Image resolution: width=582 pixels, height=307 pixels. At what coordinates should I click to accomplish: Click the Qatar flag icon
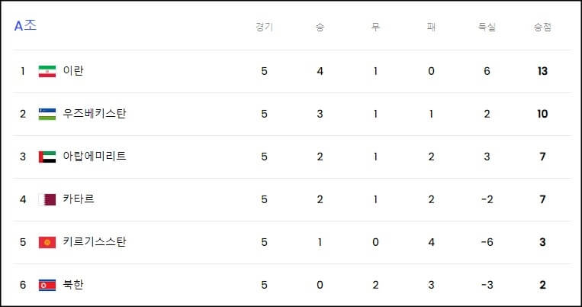(47, 199)
